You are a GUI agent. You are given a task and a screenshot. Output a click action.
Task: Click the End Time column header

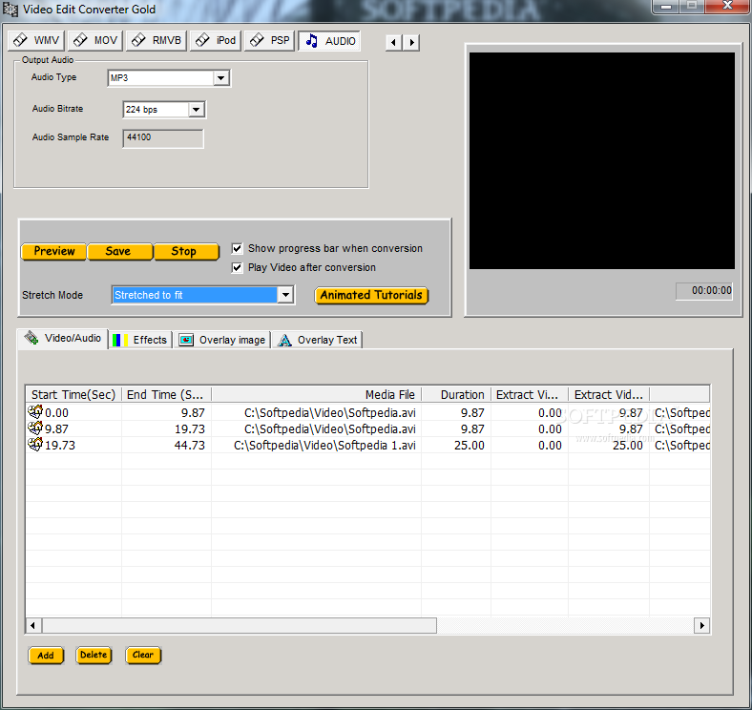click(x=166, y=394)
